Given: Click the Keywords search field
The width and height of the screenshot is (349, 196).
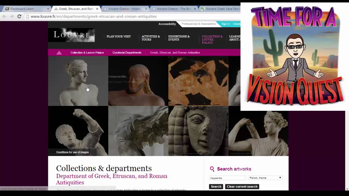Looking at the screenshot, I should click(x=227, y=178).
